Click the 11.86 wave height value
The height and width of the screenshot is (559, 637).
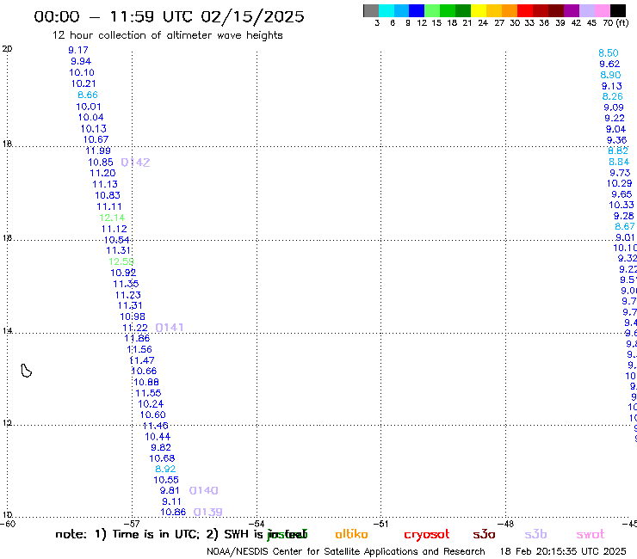(137, 338)
